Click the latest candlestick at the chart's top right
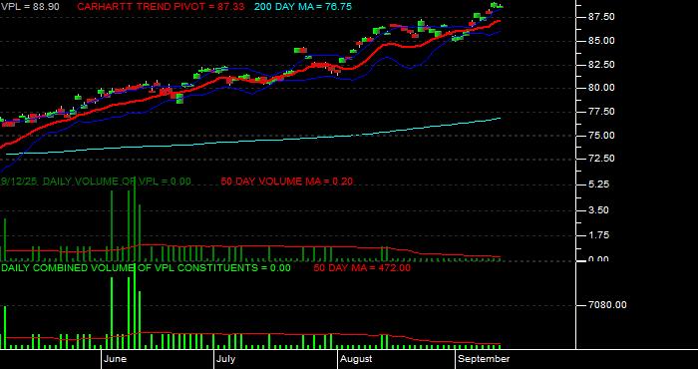This screenshot has width=698, height=369. pos(500,6)
